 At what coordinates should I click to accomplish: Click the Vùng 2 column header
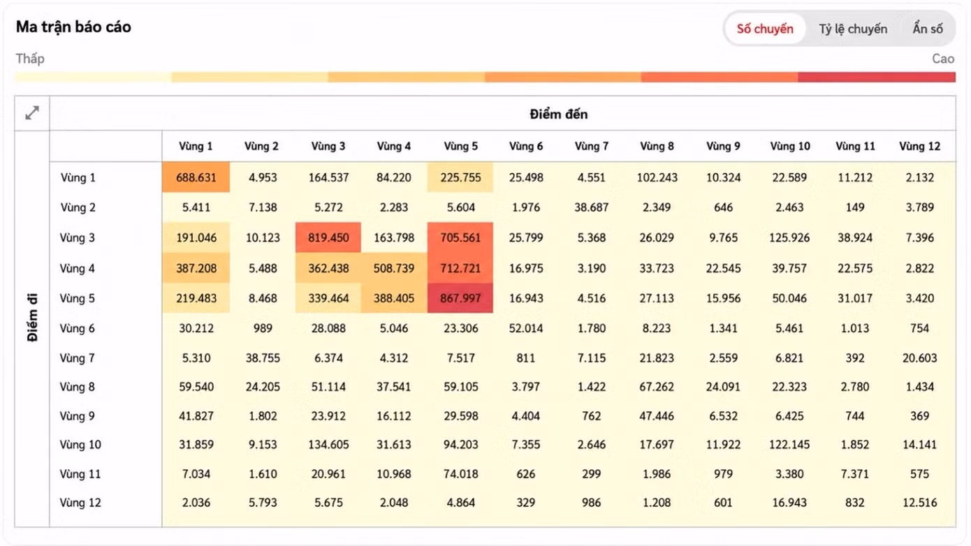[261, 146]
